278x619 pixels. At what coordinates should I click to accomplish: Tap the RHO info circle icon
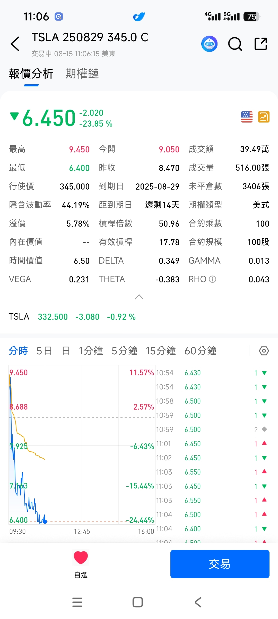(x=212, y=279)
